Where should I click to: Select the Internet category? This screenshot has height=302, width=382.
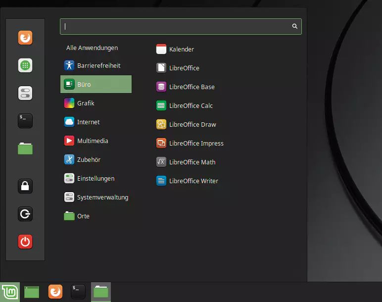point(88,122)
